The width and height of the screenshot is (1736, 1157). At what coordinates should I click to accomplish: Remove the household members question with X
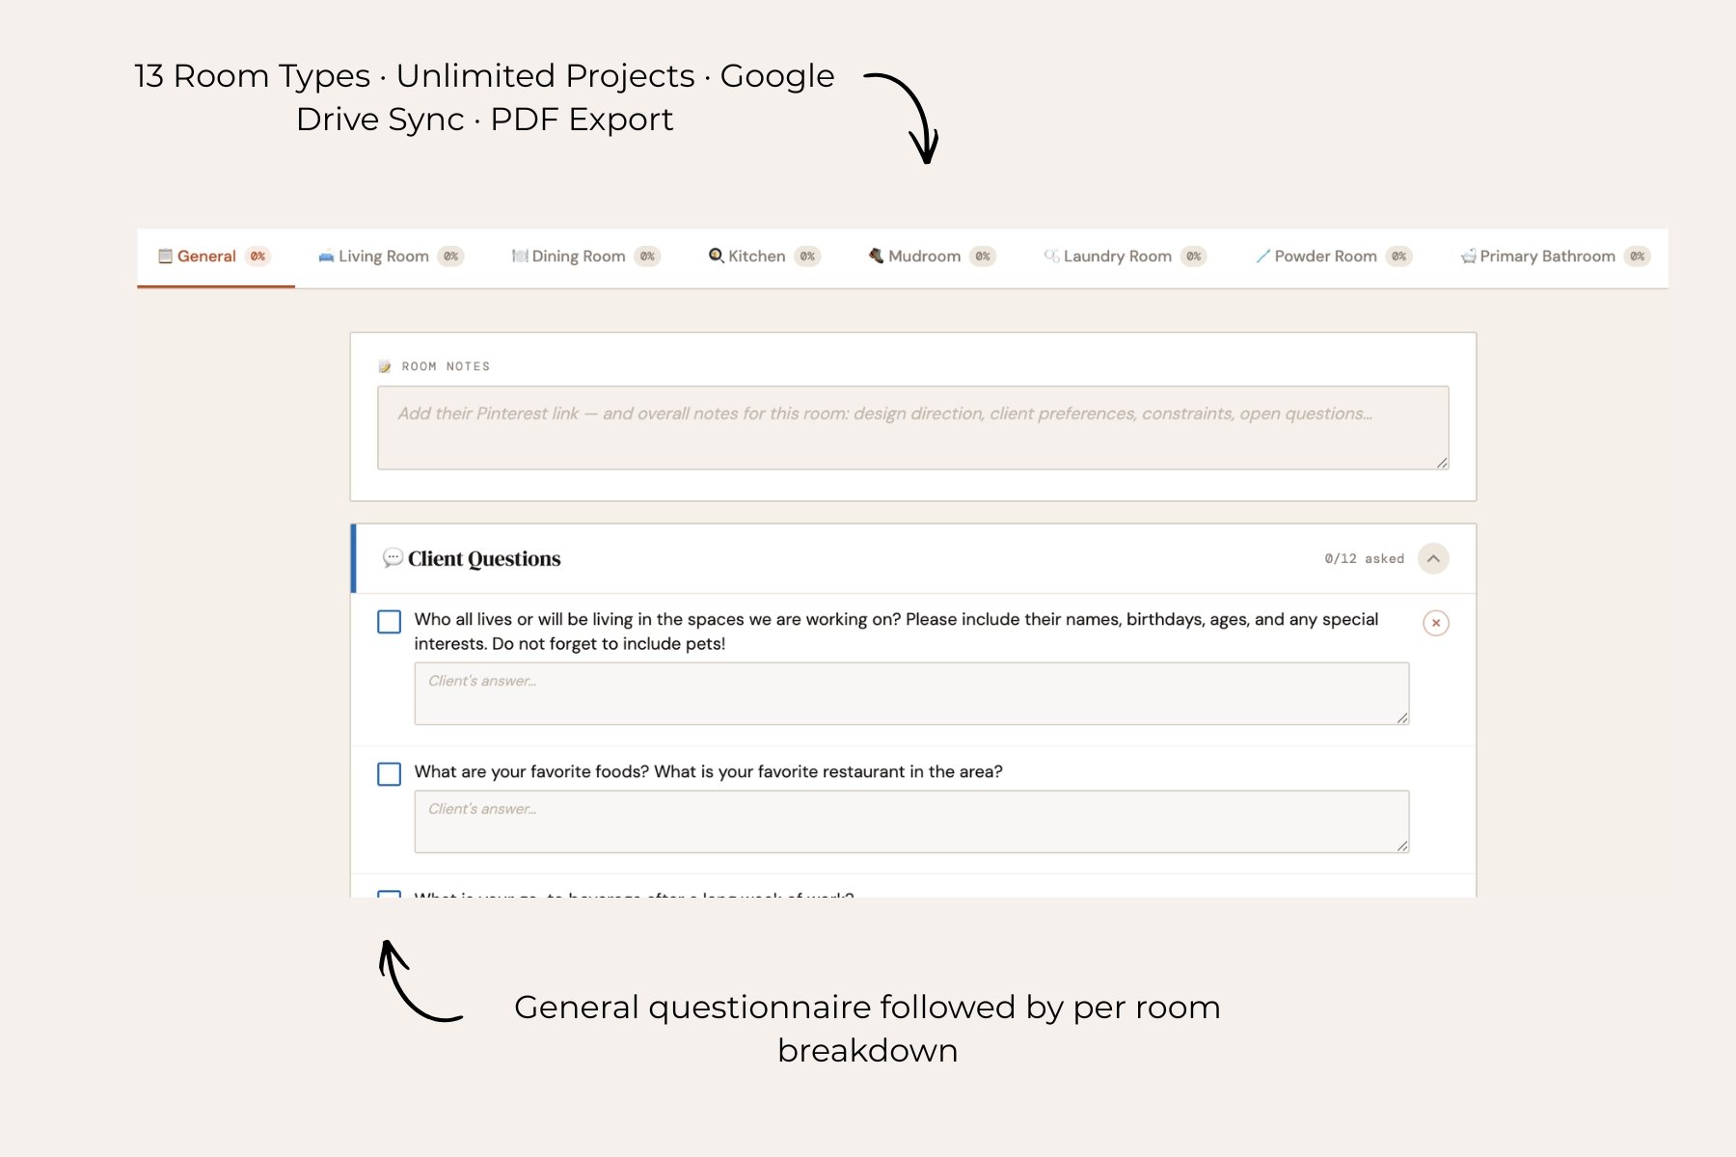[1436, 623]
